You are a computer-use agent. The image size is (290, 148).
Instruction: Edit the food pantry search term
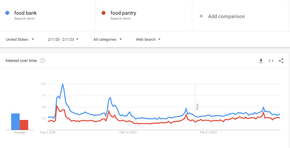click(123, 13)
